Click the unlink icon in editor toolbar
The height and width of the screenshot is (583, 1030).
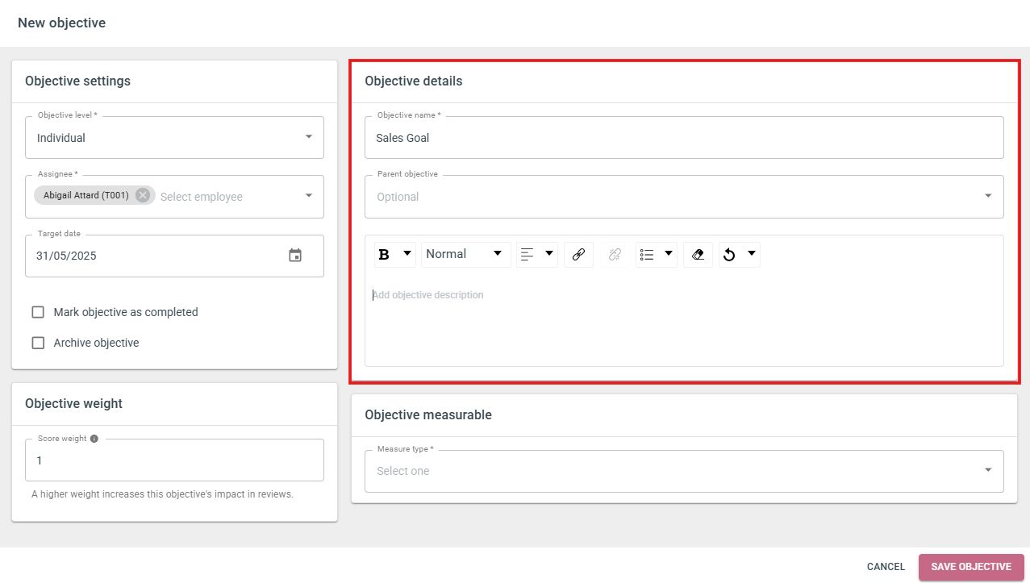615,255
